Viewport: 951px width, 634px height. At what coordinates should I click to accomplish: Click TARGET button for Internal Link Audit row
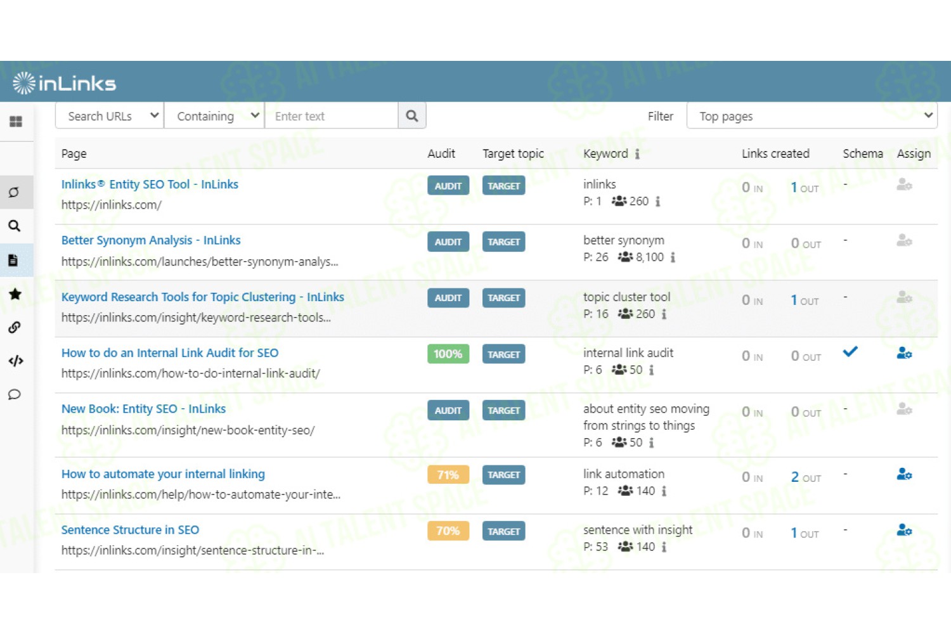coord(504,354)
